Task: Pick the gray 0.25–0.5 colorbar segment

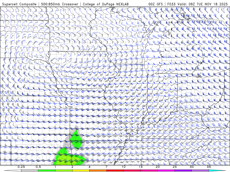Action: pos(30,171)
